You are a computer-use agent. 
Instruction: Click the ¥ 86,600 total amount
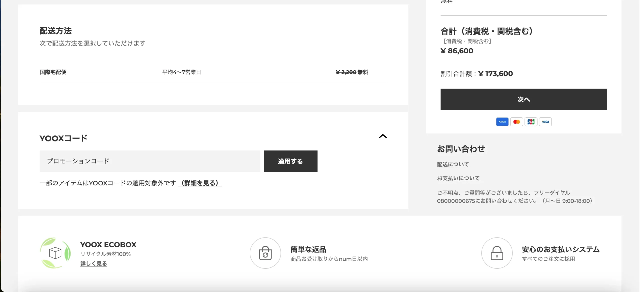[457, 51]
